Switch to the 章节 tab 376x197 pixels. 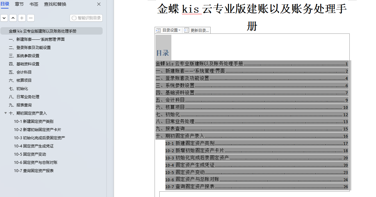19,4
